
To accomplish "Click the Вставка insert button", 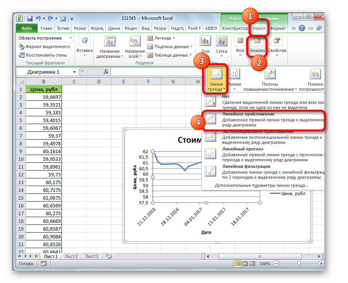I will (84, 45).
